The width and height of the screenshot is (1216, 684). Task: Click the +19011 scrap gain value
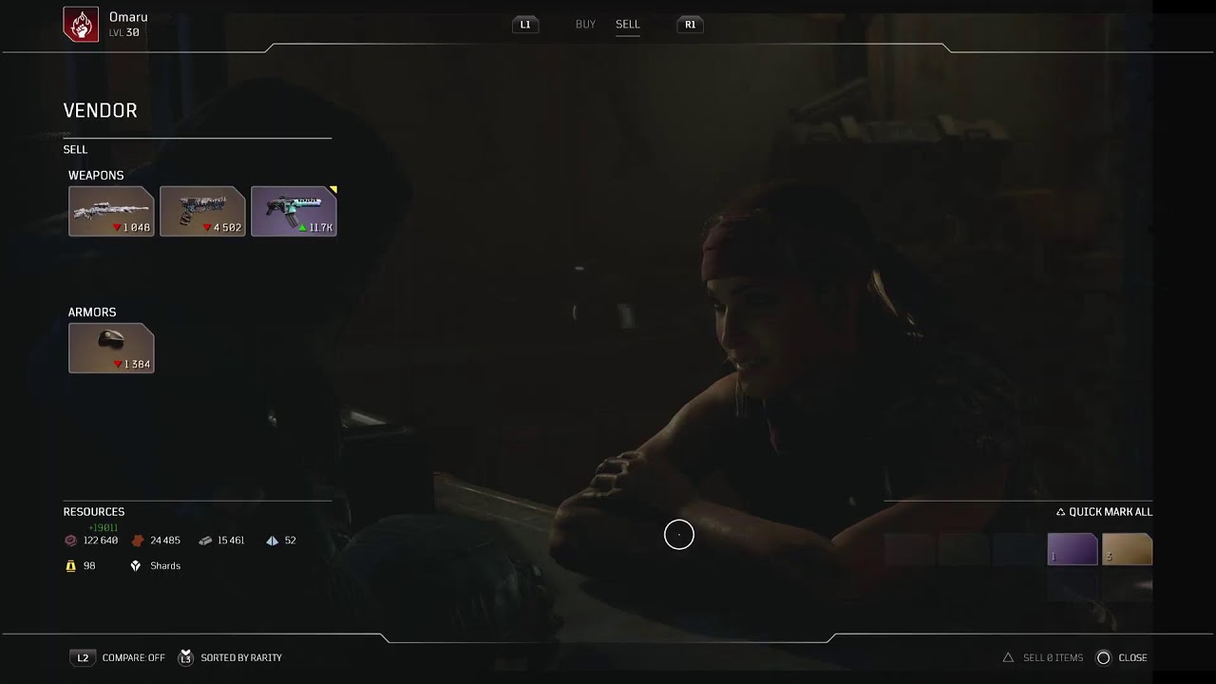(103, 528)
